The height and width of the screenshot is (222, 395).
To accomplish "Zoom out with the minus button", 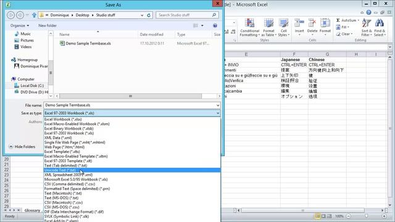I will 349,216.
